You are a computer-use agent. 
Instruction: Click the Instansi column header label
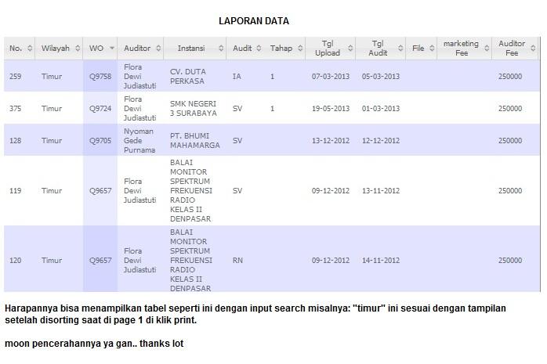pos(191,49)
